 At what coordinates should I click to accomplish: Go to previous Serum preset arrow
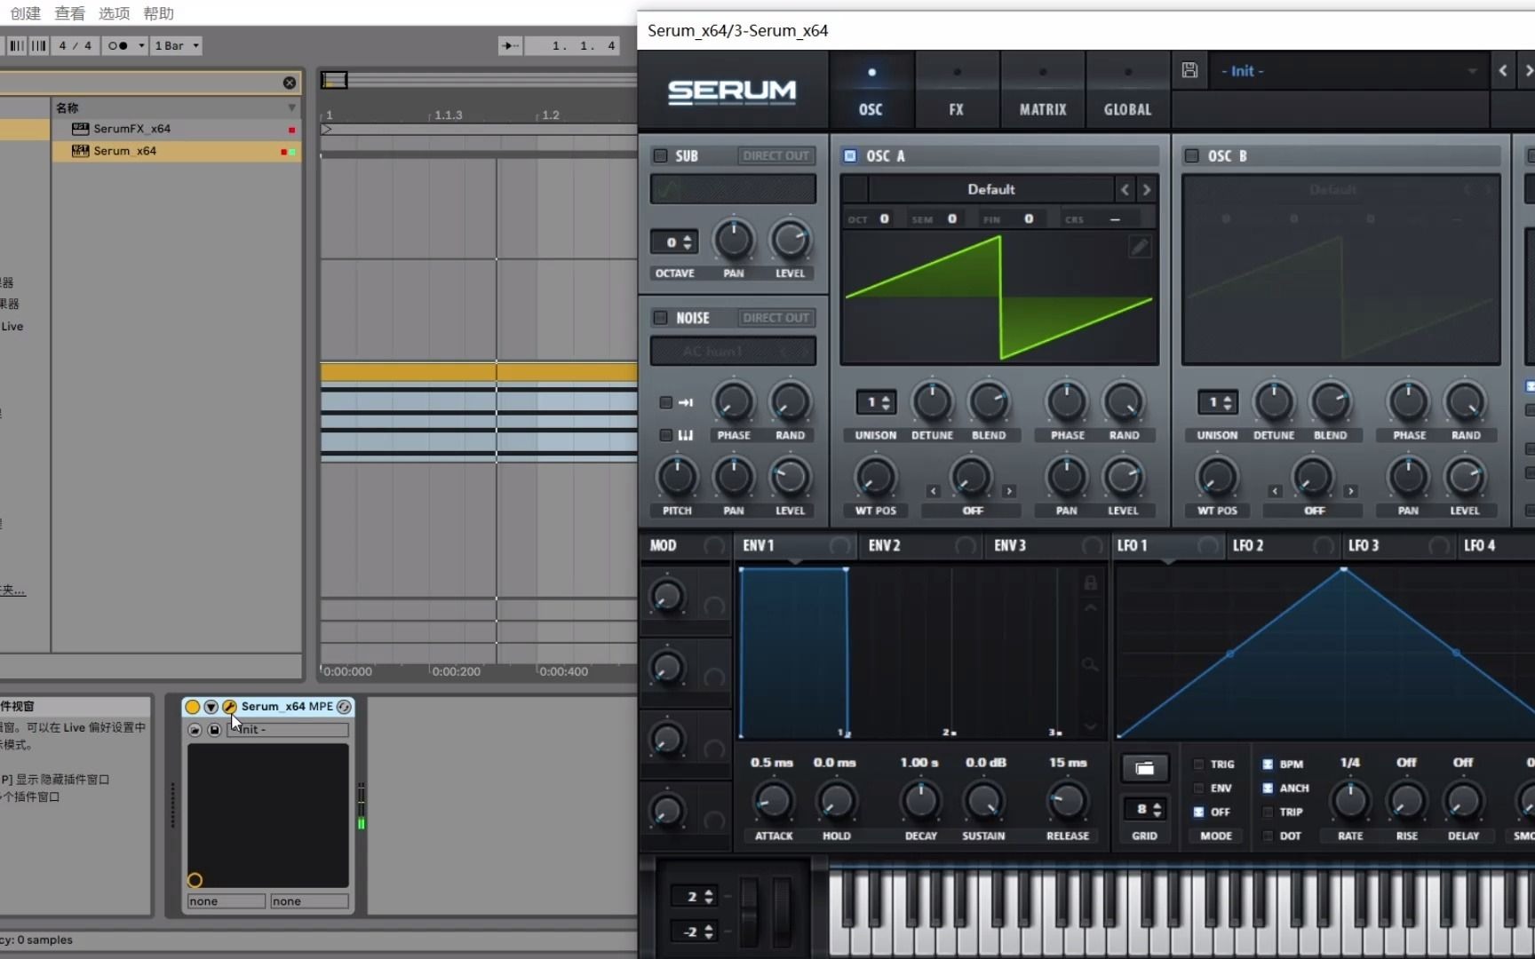coord(1503,70)
